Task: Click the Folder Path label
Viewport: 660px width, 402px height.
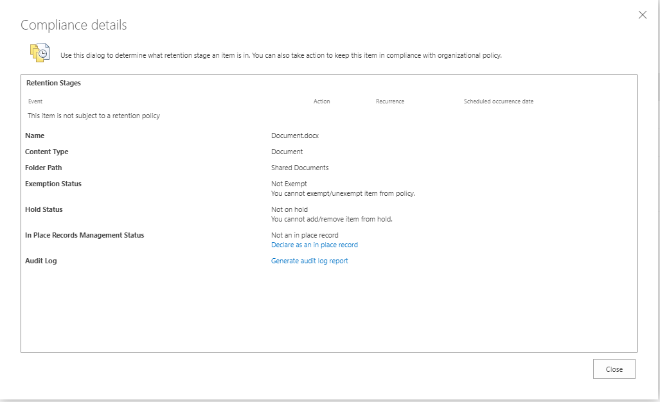Action: pyautogui.click(x=43, y=168)
